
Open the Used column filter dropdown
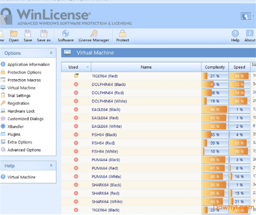[x=87, y=67]
